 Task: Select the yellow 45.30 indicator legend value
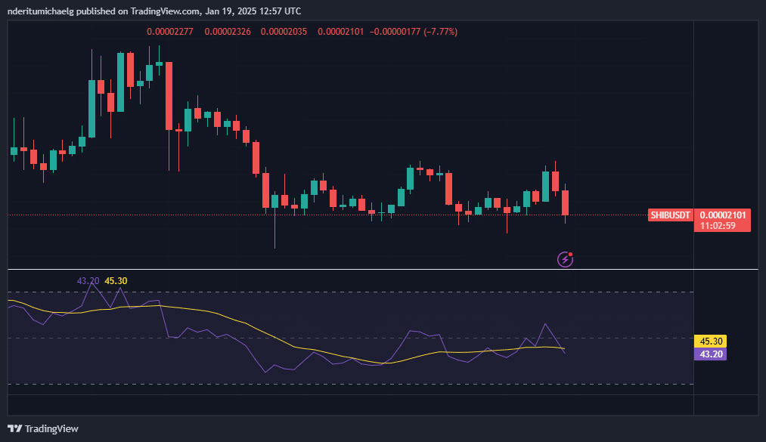click(116, 281)
